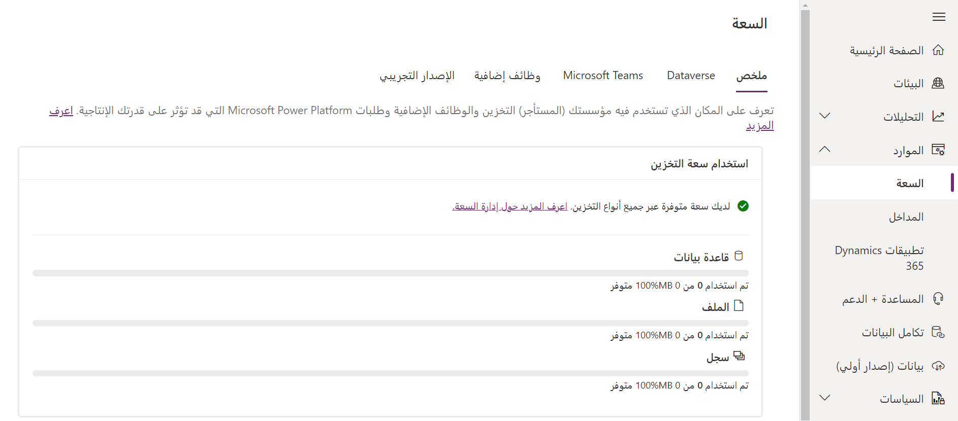Click the policies document icon beside السياسات
The height and width of the screenshot is (421, 958).
(x=938, y=399)
